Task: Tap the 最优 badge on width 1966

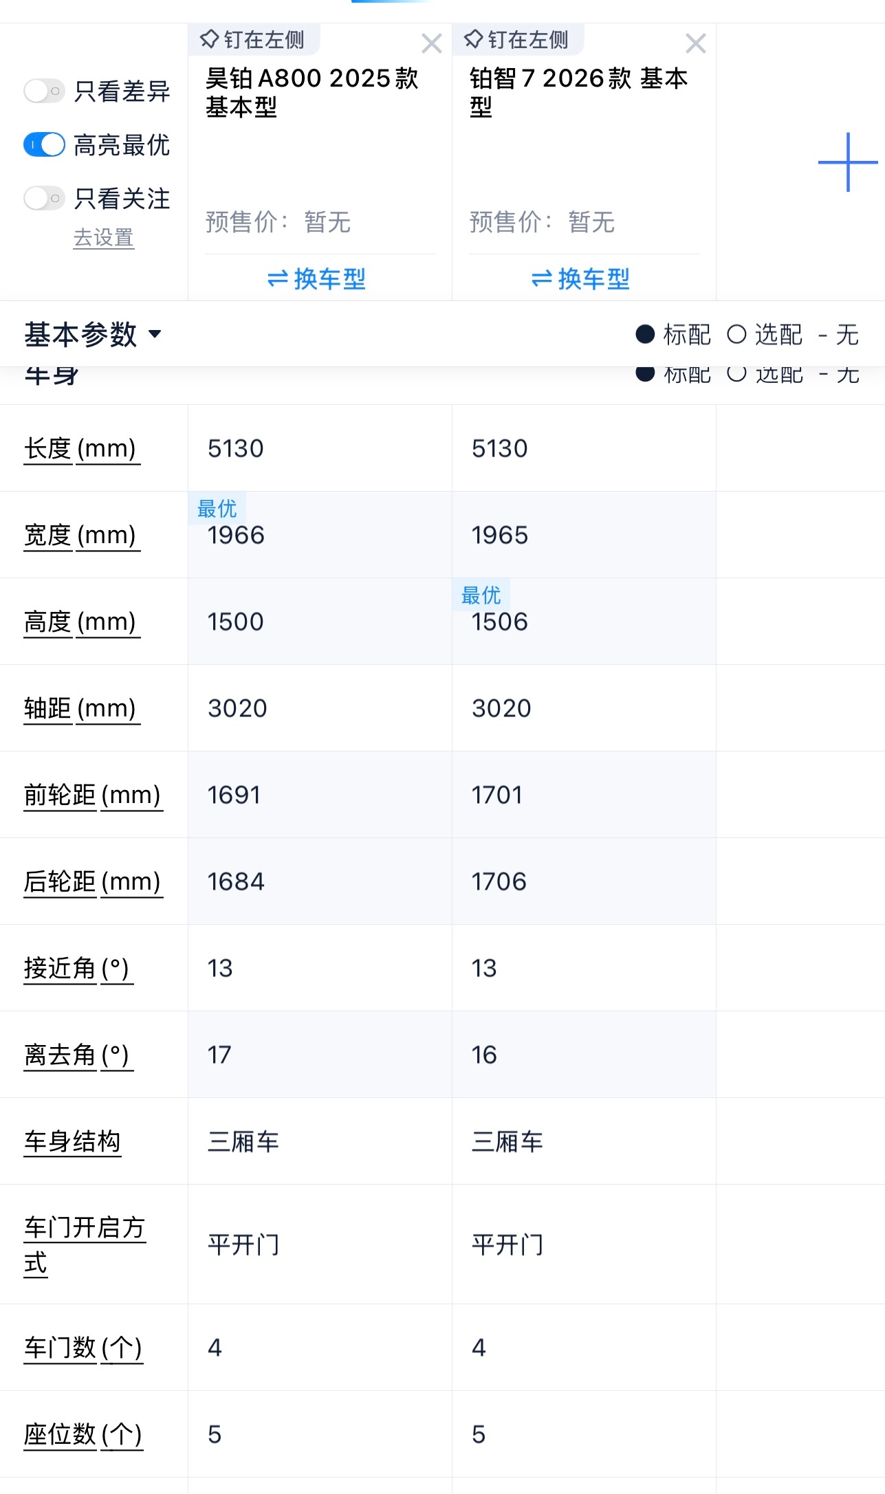Action: coord(217,509)
